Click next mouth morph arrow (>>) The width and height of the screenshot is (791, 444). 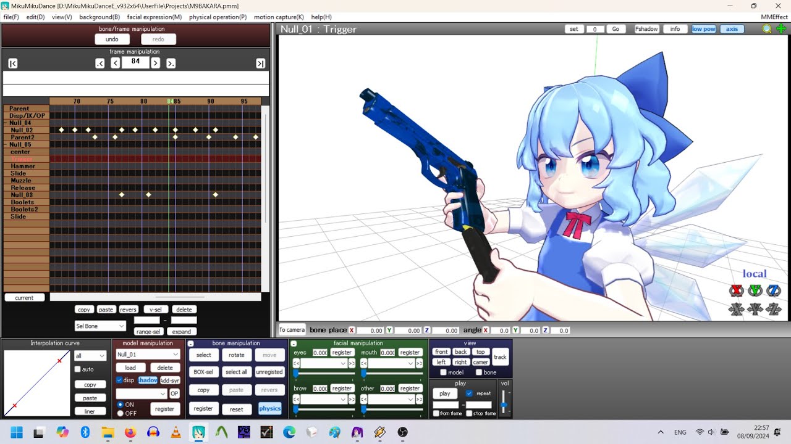coord(420,363)
